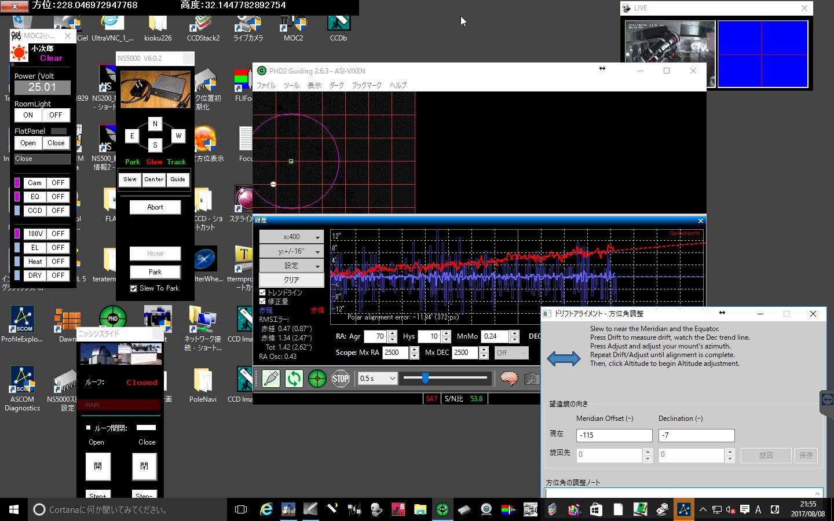The height and width of the screenshot is (521, 834).
Task: Open Internet Explorer in the taskbar
Action: [266, 509]
